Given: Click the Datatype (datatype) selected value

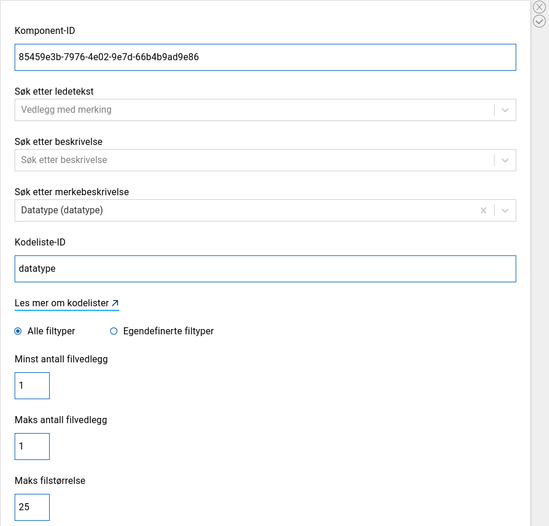Looking at the screenshot, I should [62, 210].
